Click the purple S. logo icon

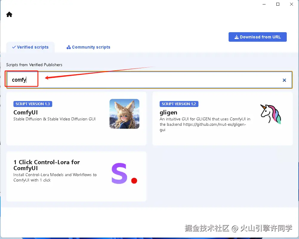click(x=124, y=173)
